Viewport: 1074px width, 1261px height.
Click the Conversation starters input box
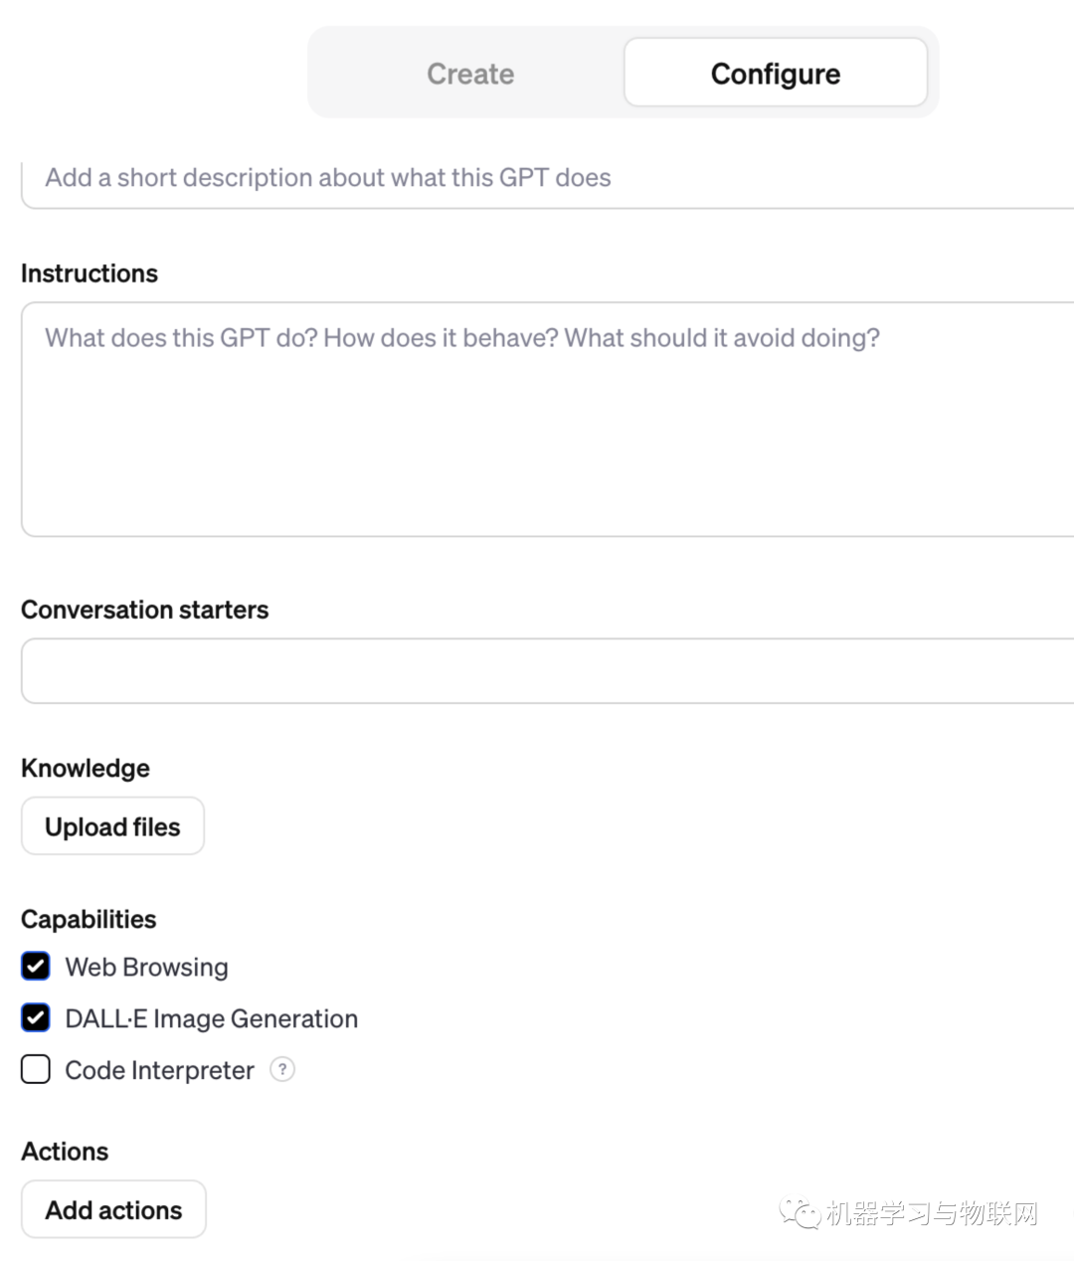click(547, 671)
